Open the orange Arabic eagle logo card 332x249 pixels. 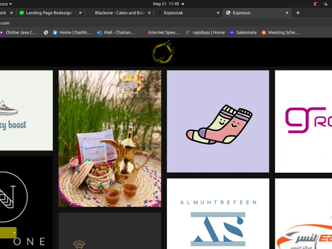click(303, 213)
